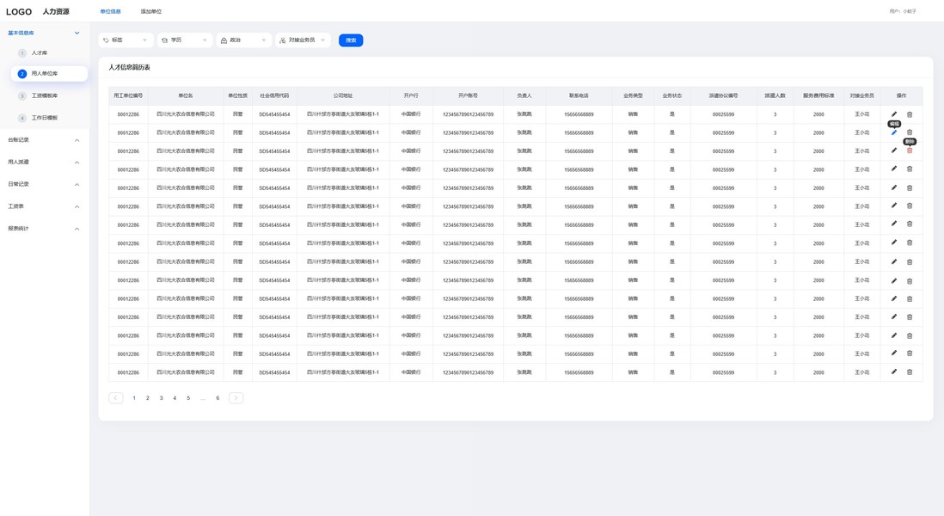Click the 联系电话 column header
Viewport: 944px width, 516px height.
[x=579, y=95]
